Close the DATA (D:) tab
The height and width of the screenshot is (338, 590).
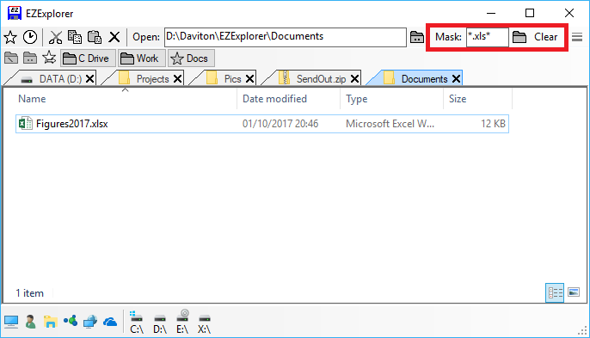pos(90,78)
